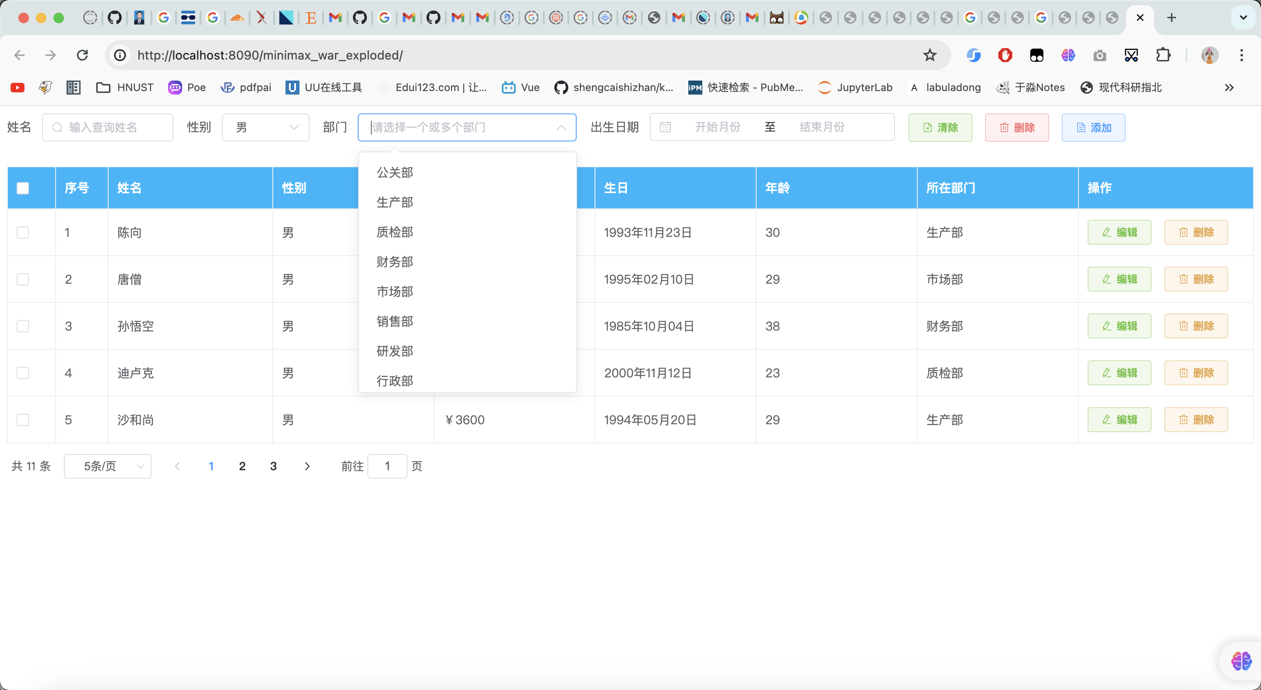Choose 研发部 in the dropdown list
This screenshot has width=1261, height=690.
tap(395, 351)
